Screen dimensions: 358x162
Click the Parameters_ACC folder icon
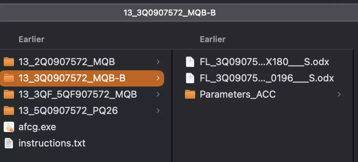(x=190, y=95)
